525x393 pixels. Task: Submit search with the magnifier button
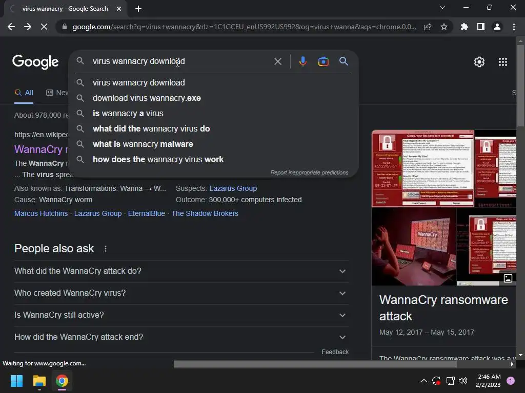point(344,61)
